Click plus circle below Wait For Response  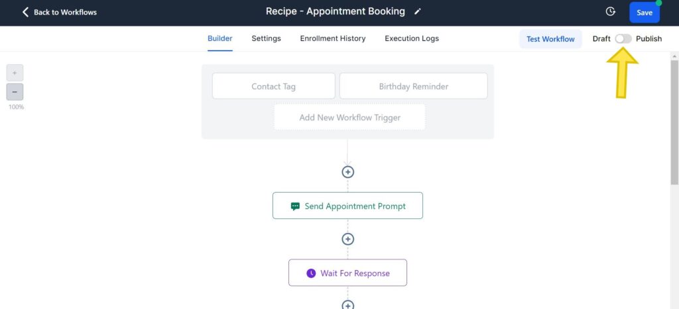tap(347, 305)
